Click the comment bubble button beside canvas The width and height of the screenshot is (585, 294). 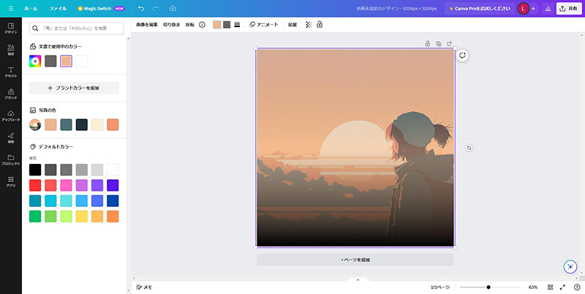pos(463,56)
